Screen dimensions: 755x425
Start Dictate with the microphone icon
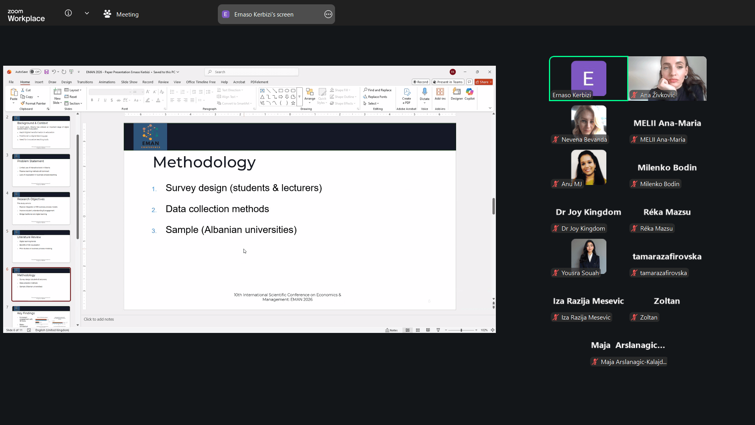pos(424,92)
